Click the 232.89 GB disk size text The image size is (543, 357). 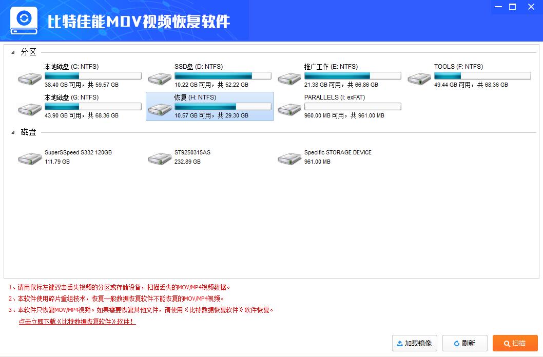187,162
